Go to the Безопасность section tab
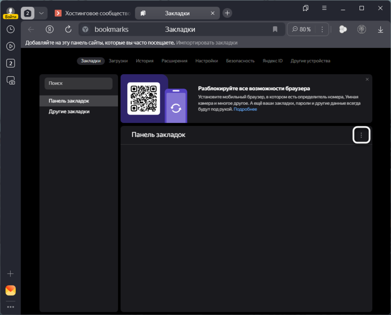This screenshot has height=315, width=391. click(240, 61)
